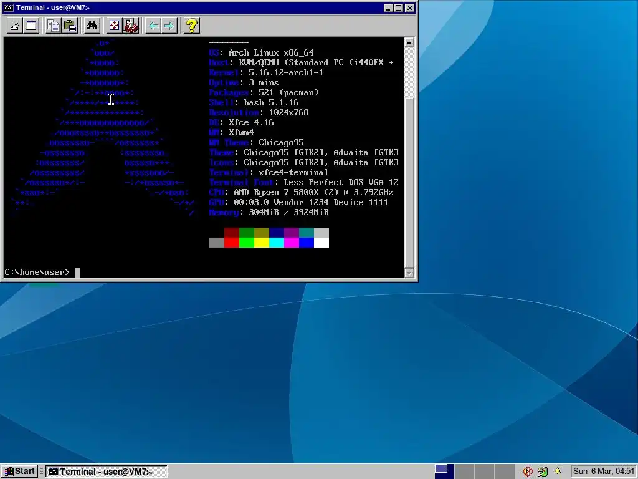Click the network connection tray icon

(543, 472)
